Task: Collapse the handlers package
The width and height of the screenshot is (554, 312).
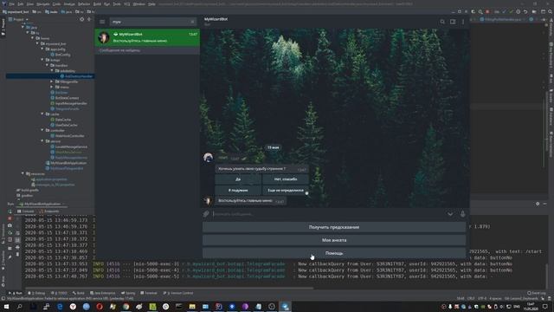Action: point(47,66)
